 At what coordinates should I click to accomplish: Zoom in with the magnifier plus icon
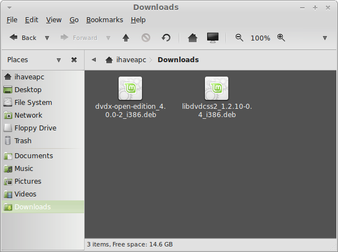click(281, 38)
